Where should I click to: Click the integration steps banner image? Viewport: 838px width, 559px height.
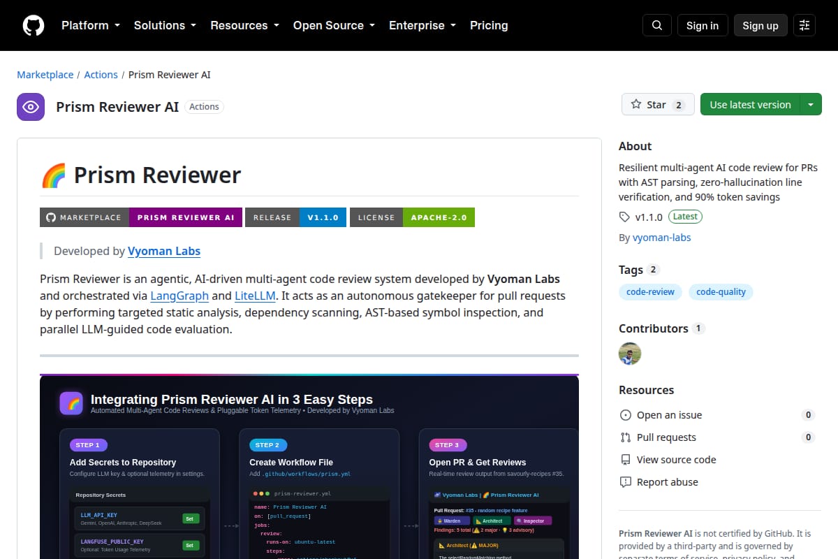(x=309, y=467)
